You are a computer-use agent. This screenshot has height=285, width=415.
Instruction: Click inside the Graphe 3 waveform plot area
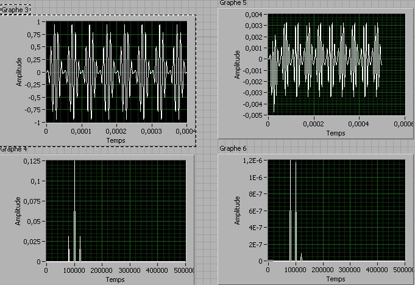[x=116, y=72]
